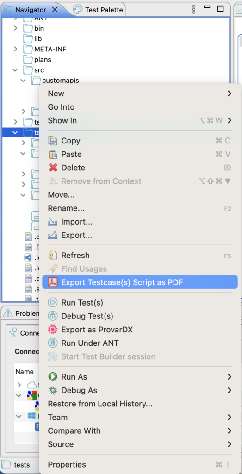Click Copy in the context menu

[x=140, y=141]
